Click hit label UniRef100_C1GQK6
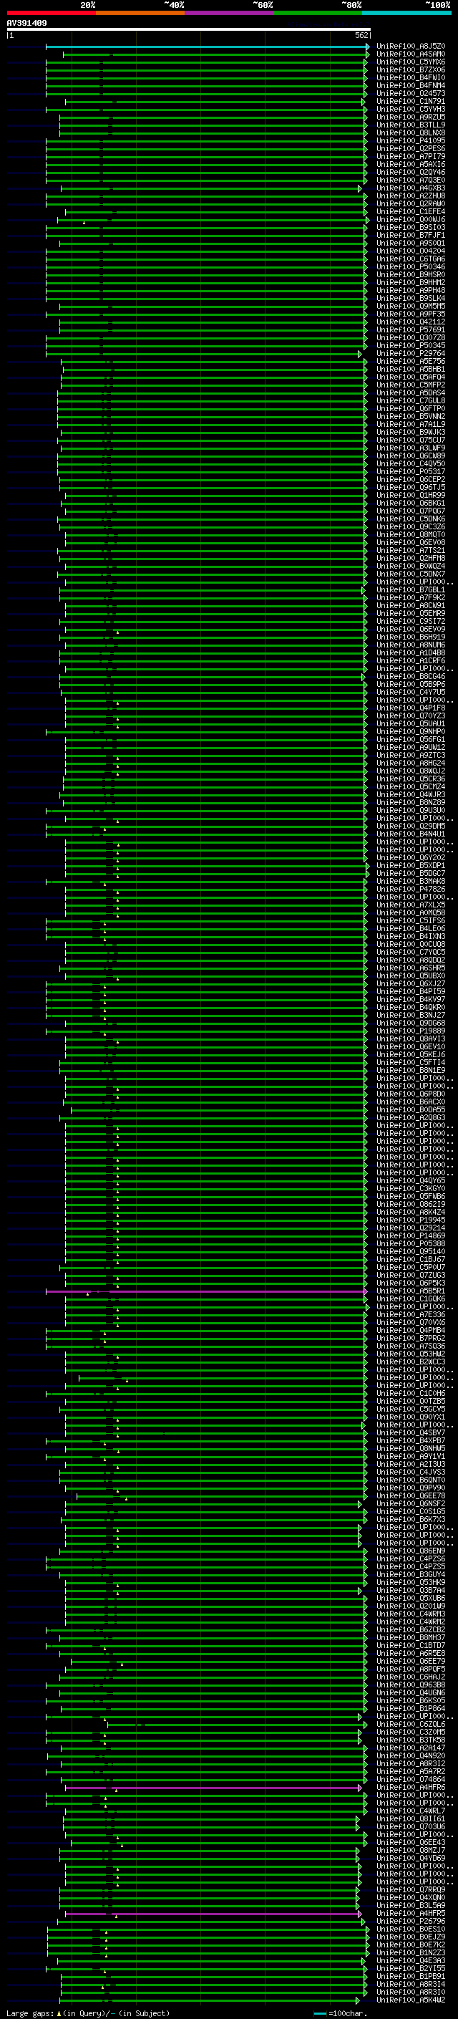This screenshot has width=458, height=2019. click(411, 1298)
